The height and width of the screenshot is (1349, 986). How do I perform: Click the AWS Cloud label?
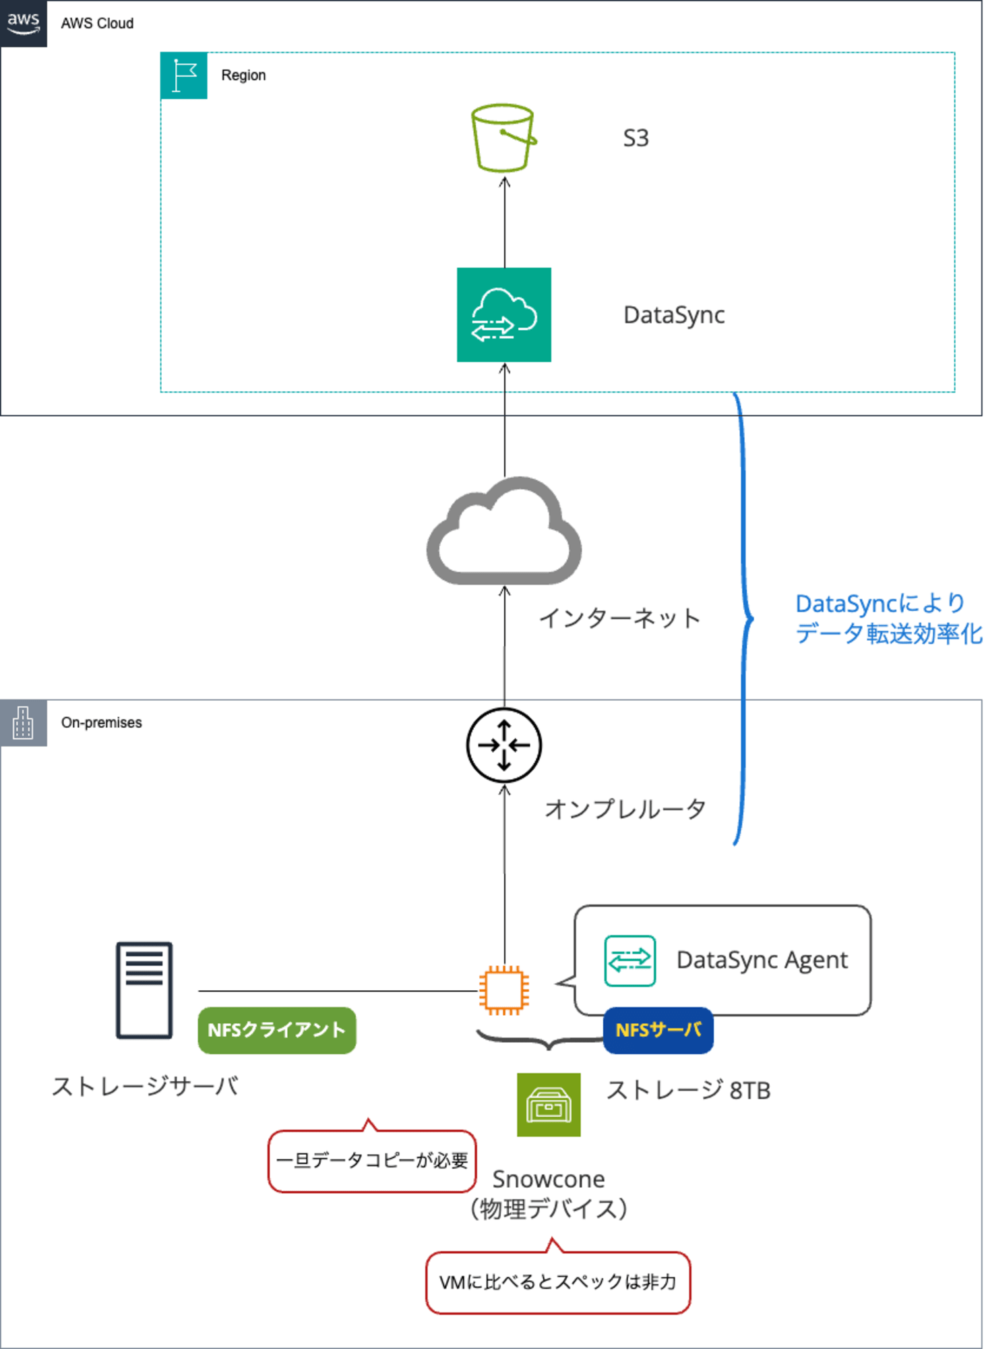click(x=97, y=23)
